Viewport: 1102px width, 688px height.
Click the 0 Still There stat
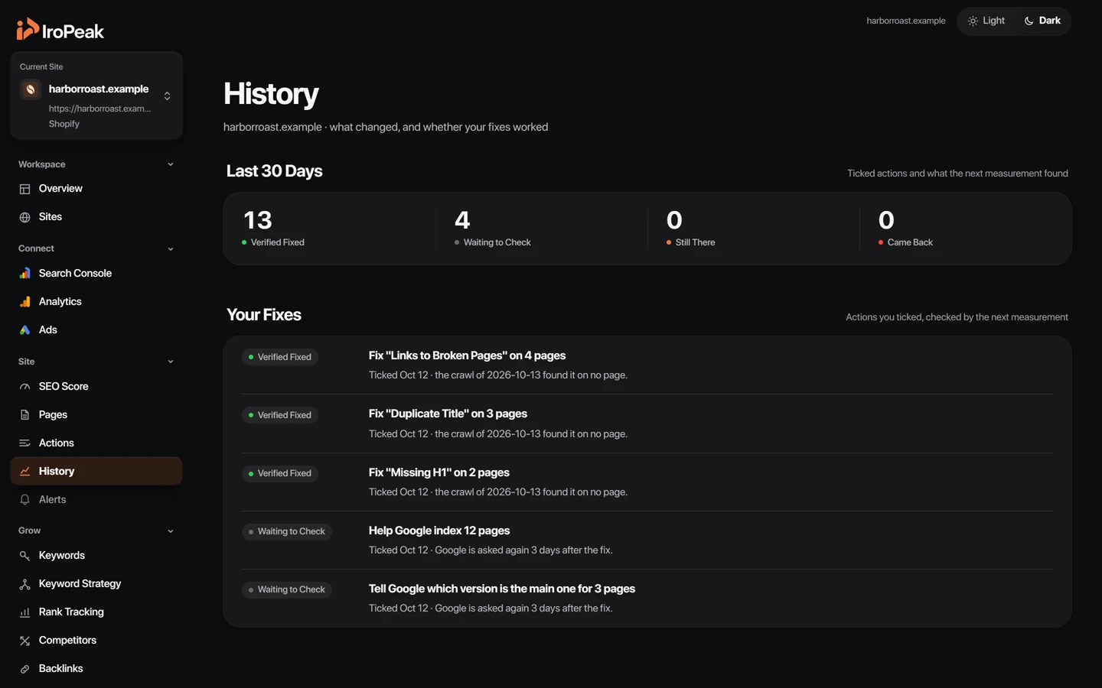point(753,229)
